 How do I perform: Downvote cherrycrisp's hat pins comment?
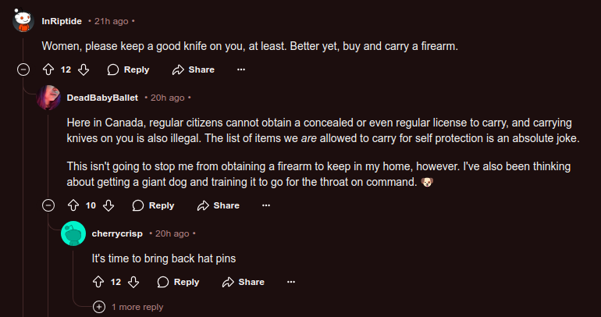(x=133, y=282)
